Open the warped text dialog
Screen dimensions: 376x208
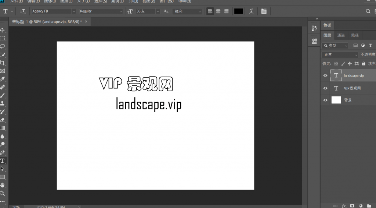[x=251, y=11]
